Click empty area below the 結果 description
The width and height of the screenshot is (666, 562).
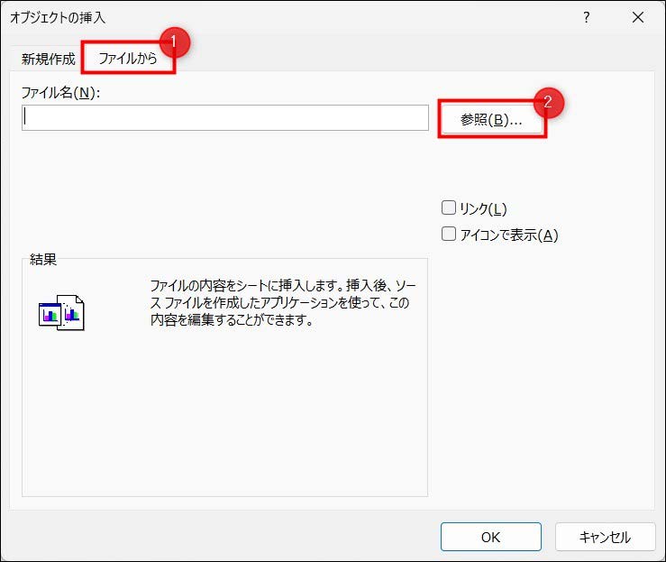pyautogui.click(x=225, y=415)
